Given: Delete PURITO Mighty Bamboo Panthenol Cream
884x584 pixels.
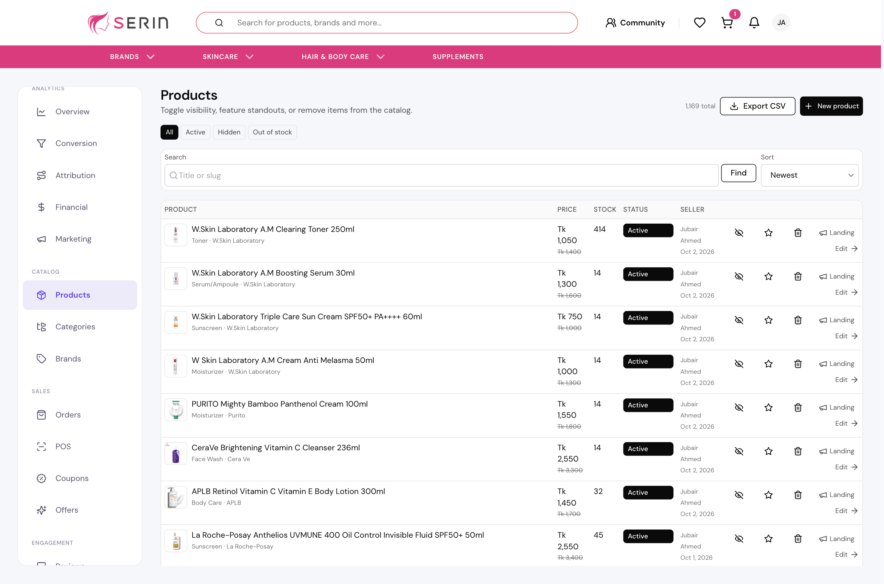Looking at the screenshot, I should [798, 407].
